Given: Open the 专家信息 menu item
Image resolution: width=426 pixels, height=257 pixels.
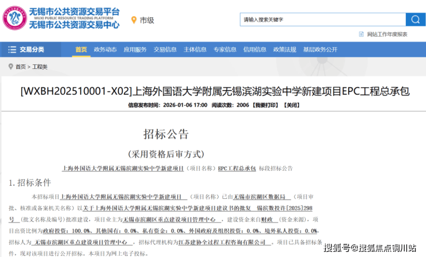Looking at the screenshot, I should (225, 49).
